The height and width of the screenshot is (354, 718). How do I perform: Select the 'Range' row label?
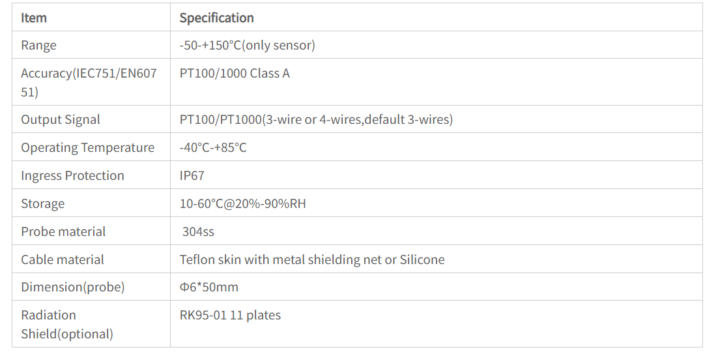click(x=38, y=45)
